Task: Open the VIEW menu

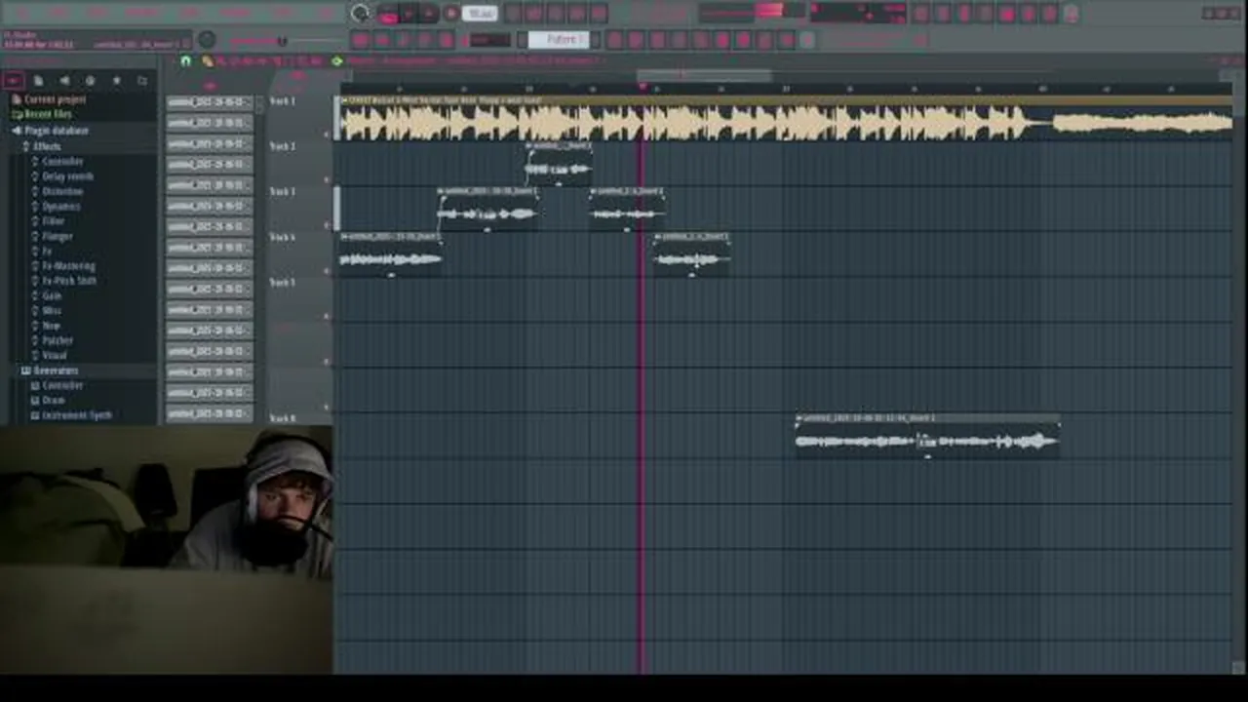Action: (191, 13)
